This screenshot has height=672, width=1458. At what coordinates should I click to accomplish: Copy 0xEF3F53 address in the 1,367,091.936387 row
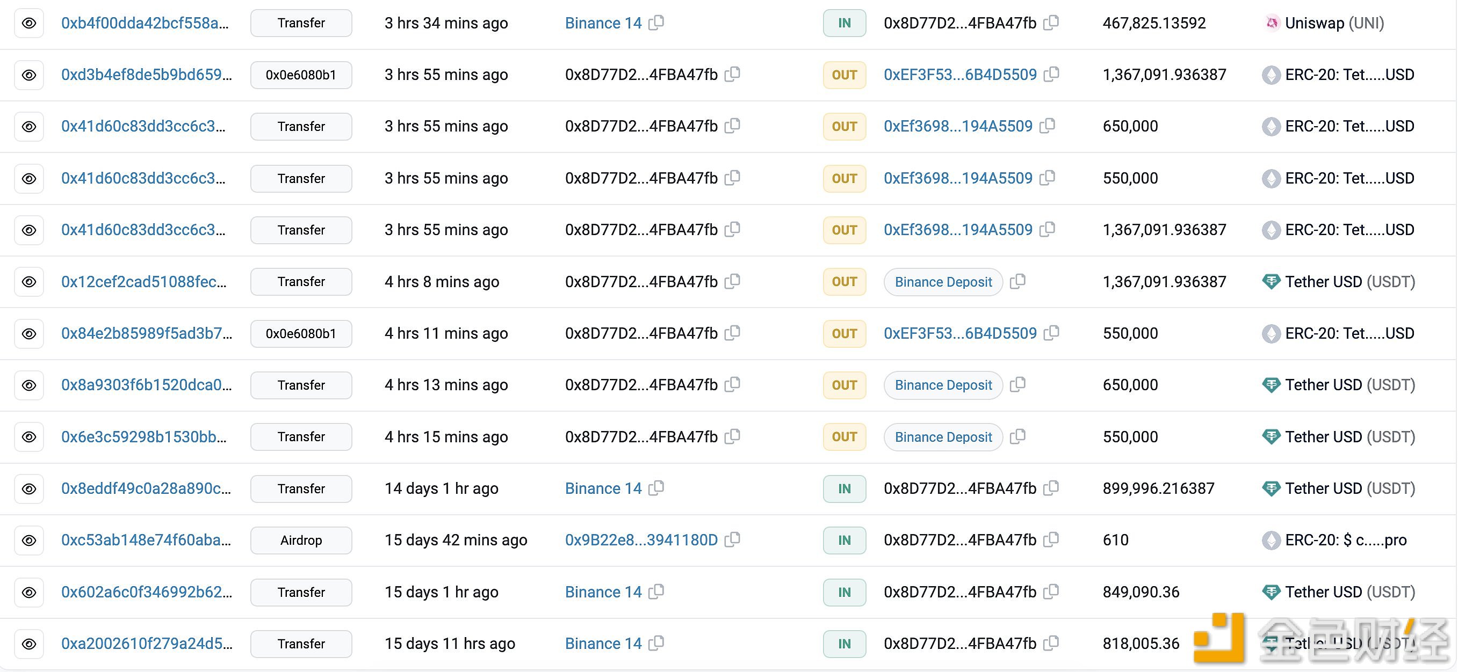click(1052, 74)
